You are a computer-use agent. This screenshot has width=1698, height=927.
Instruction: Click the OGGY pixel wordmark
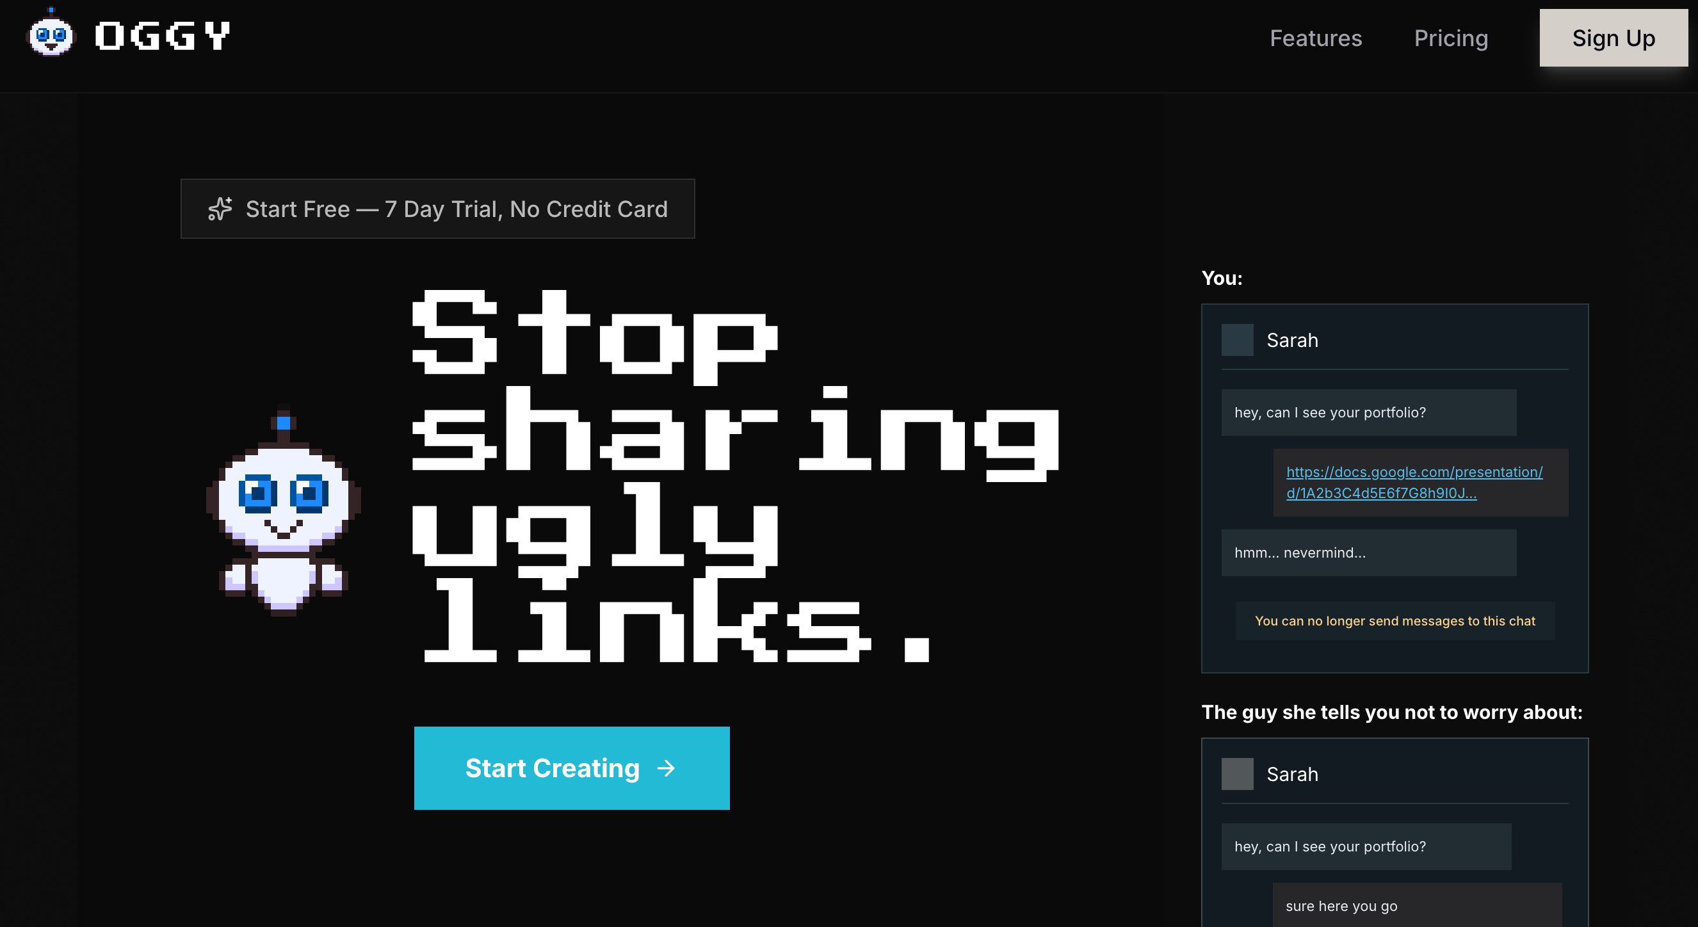162,36
